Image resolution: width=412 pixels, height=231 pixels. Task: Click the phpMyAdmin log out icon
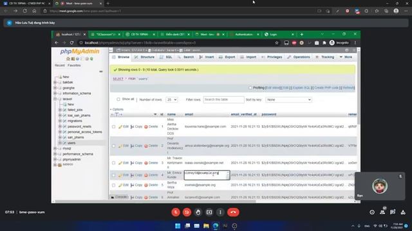coord(73,59)
